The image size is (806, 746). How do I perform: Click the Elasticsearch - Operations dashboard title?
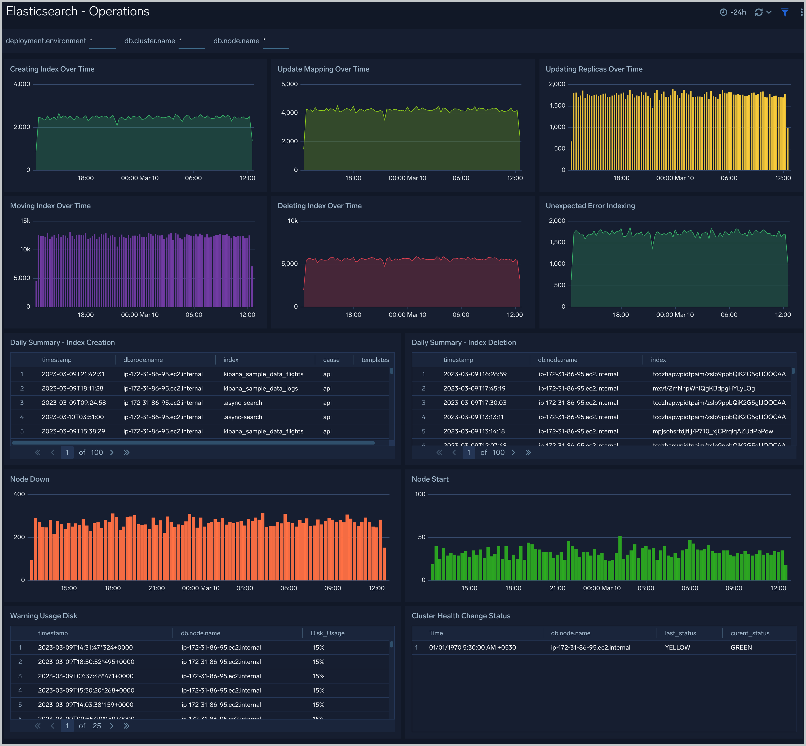(x=78, y=11)
